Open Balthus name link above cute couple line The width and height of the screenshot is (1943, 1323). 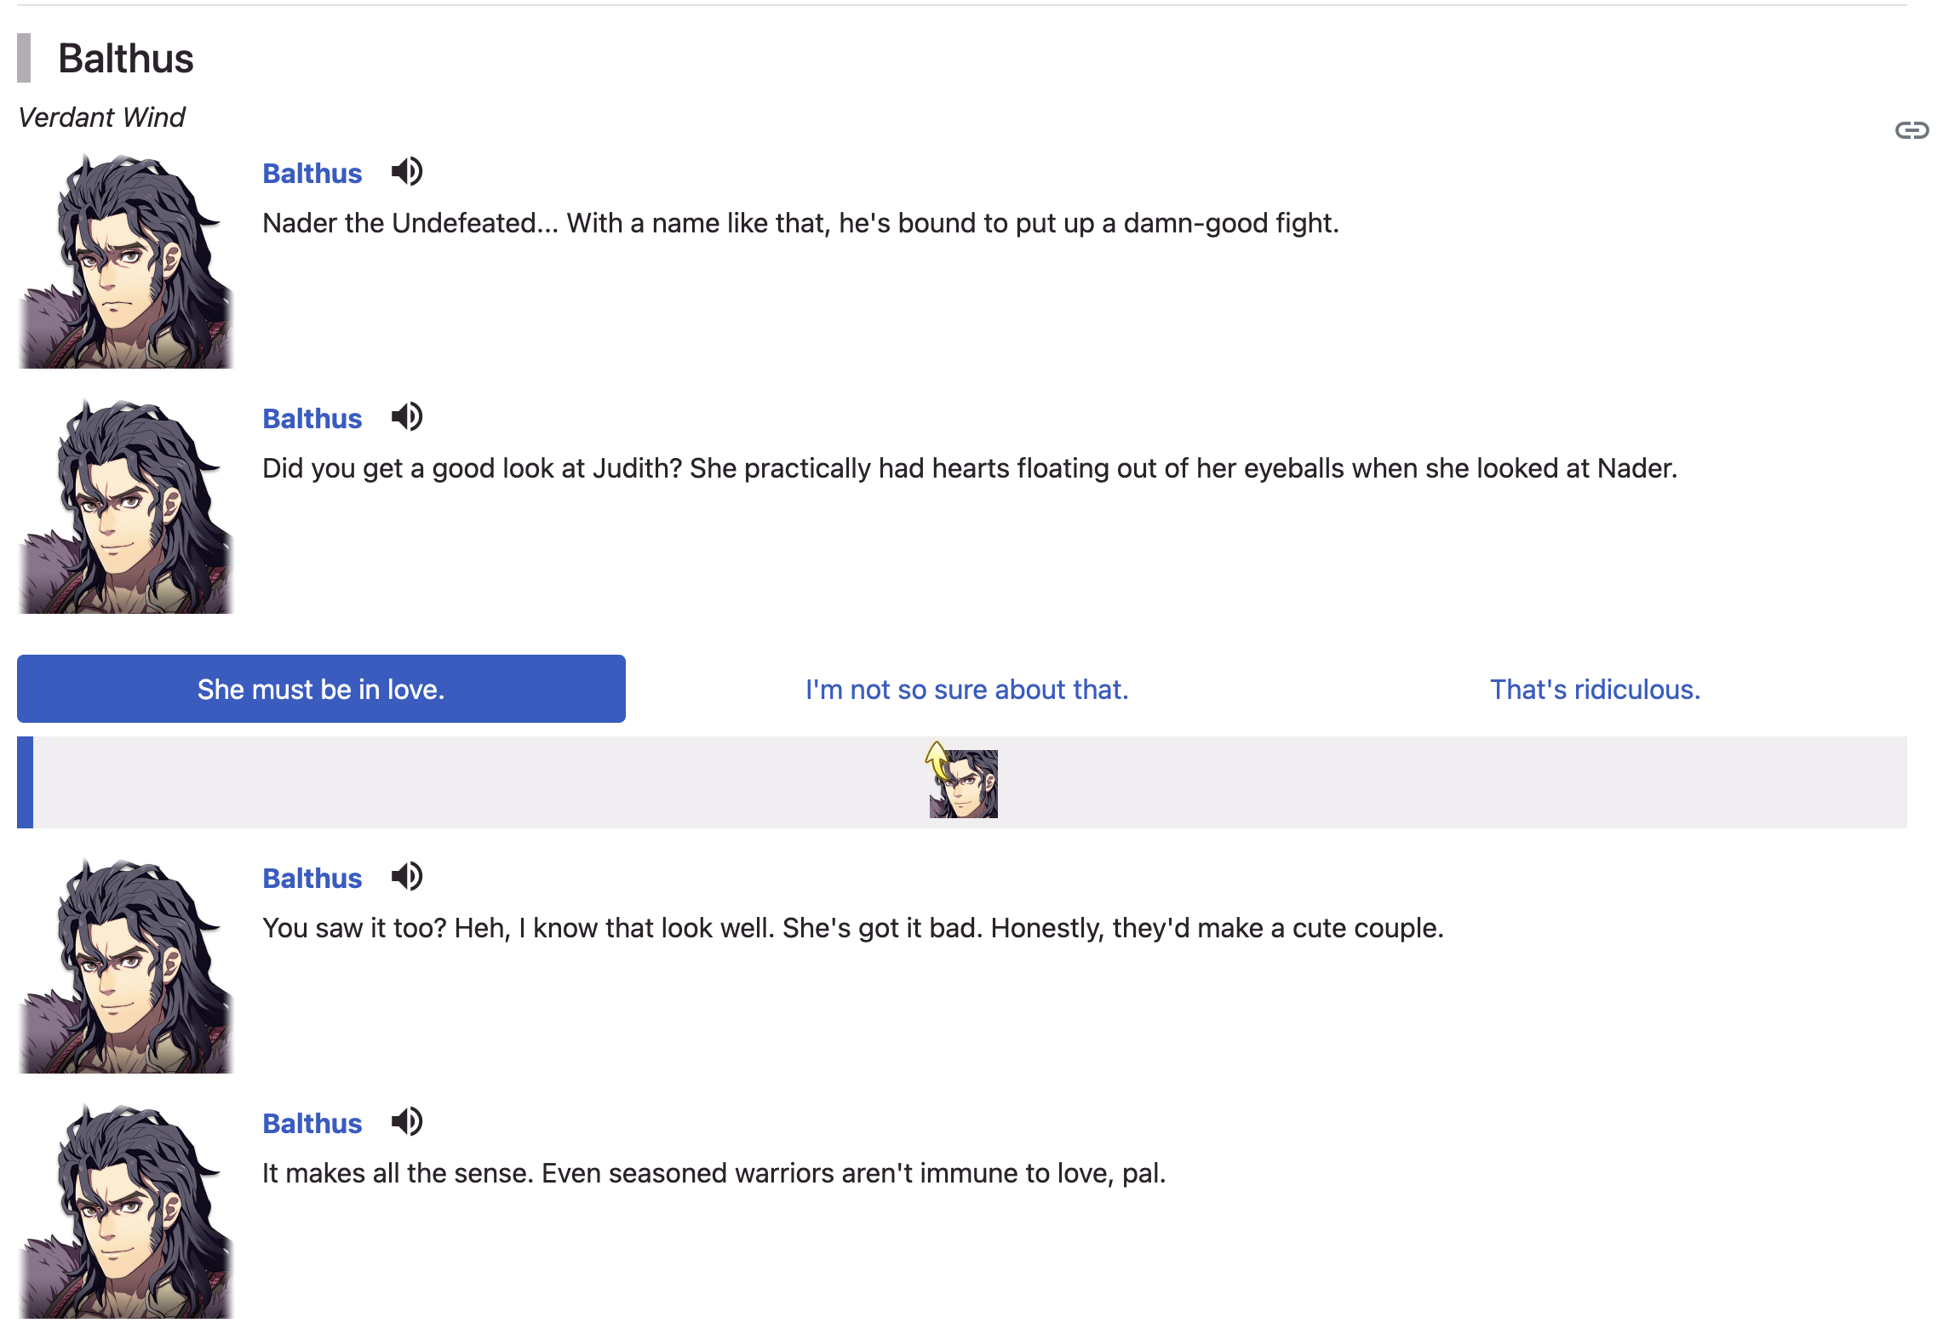click(312, 879)
